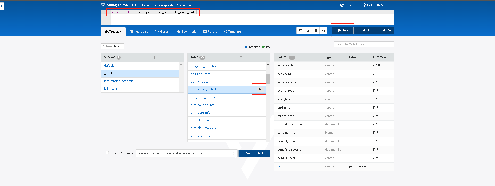Click schema list scroll down arrow

tap(181, 90)
